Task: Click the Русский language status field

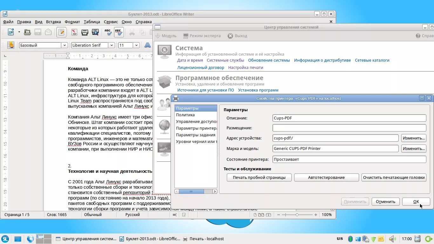Action: [133, 215]
